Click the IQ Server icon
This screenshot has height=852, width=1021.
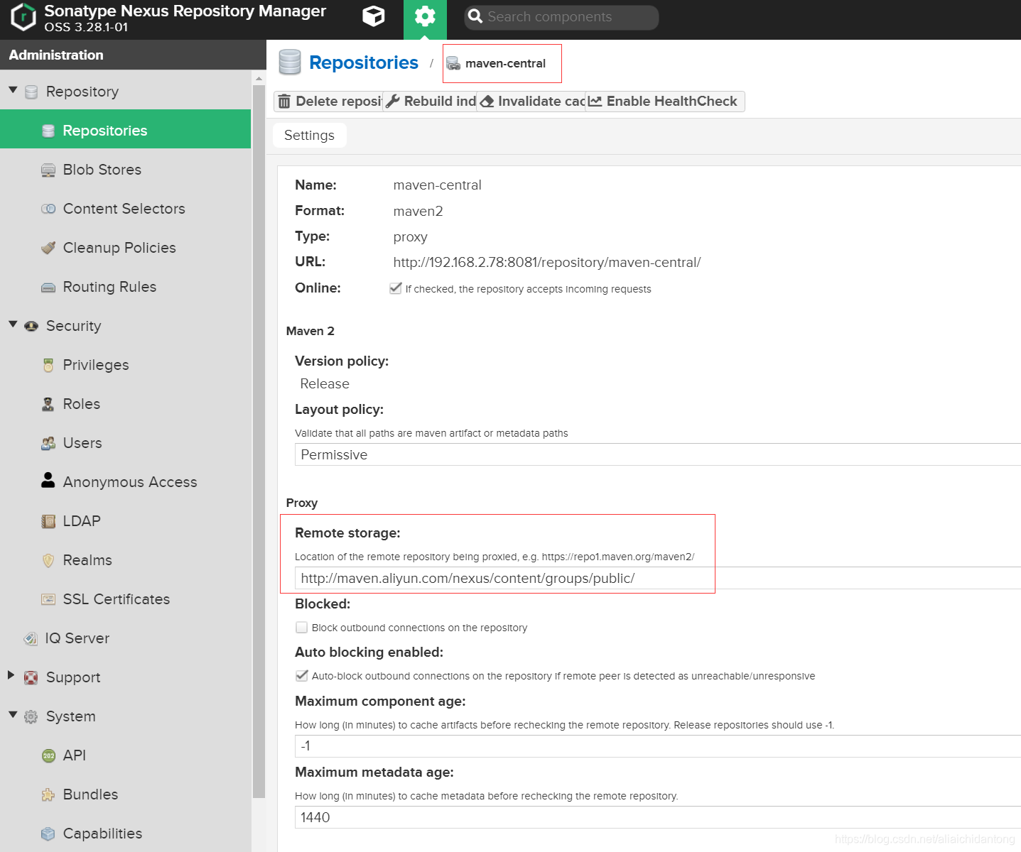pos(31,638)
